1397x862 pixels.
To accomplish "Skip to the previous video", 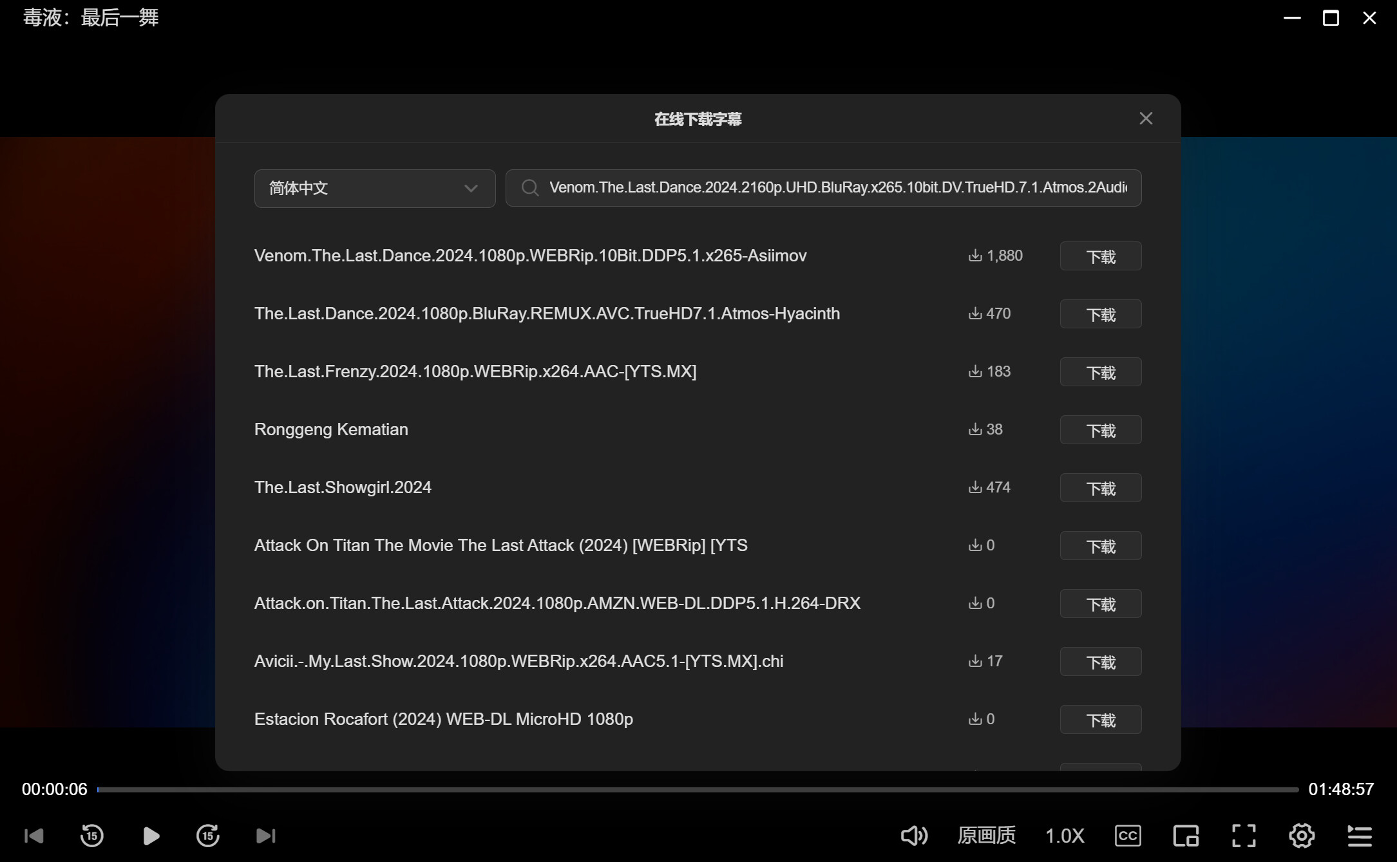I will tap(33, 836).
